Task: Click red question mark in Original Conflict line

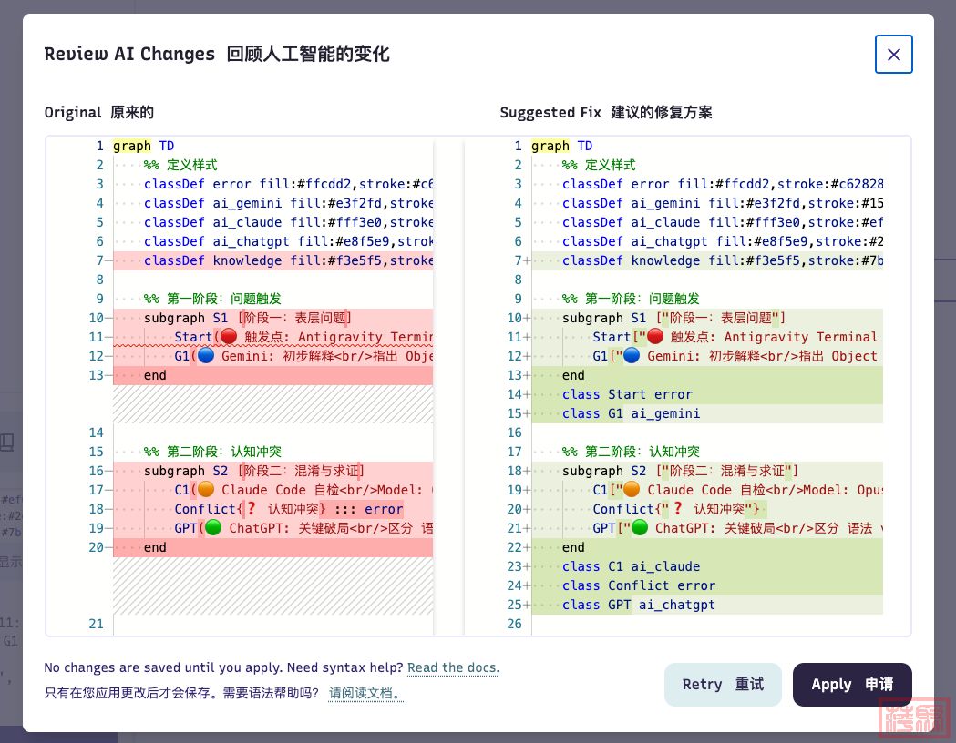Action: pyautogui.click(x=252, y=509)
